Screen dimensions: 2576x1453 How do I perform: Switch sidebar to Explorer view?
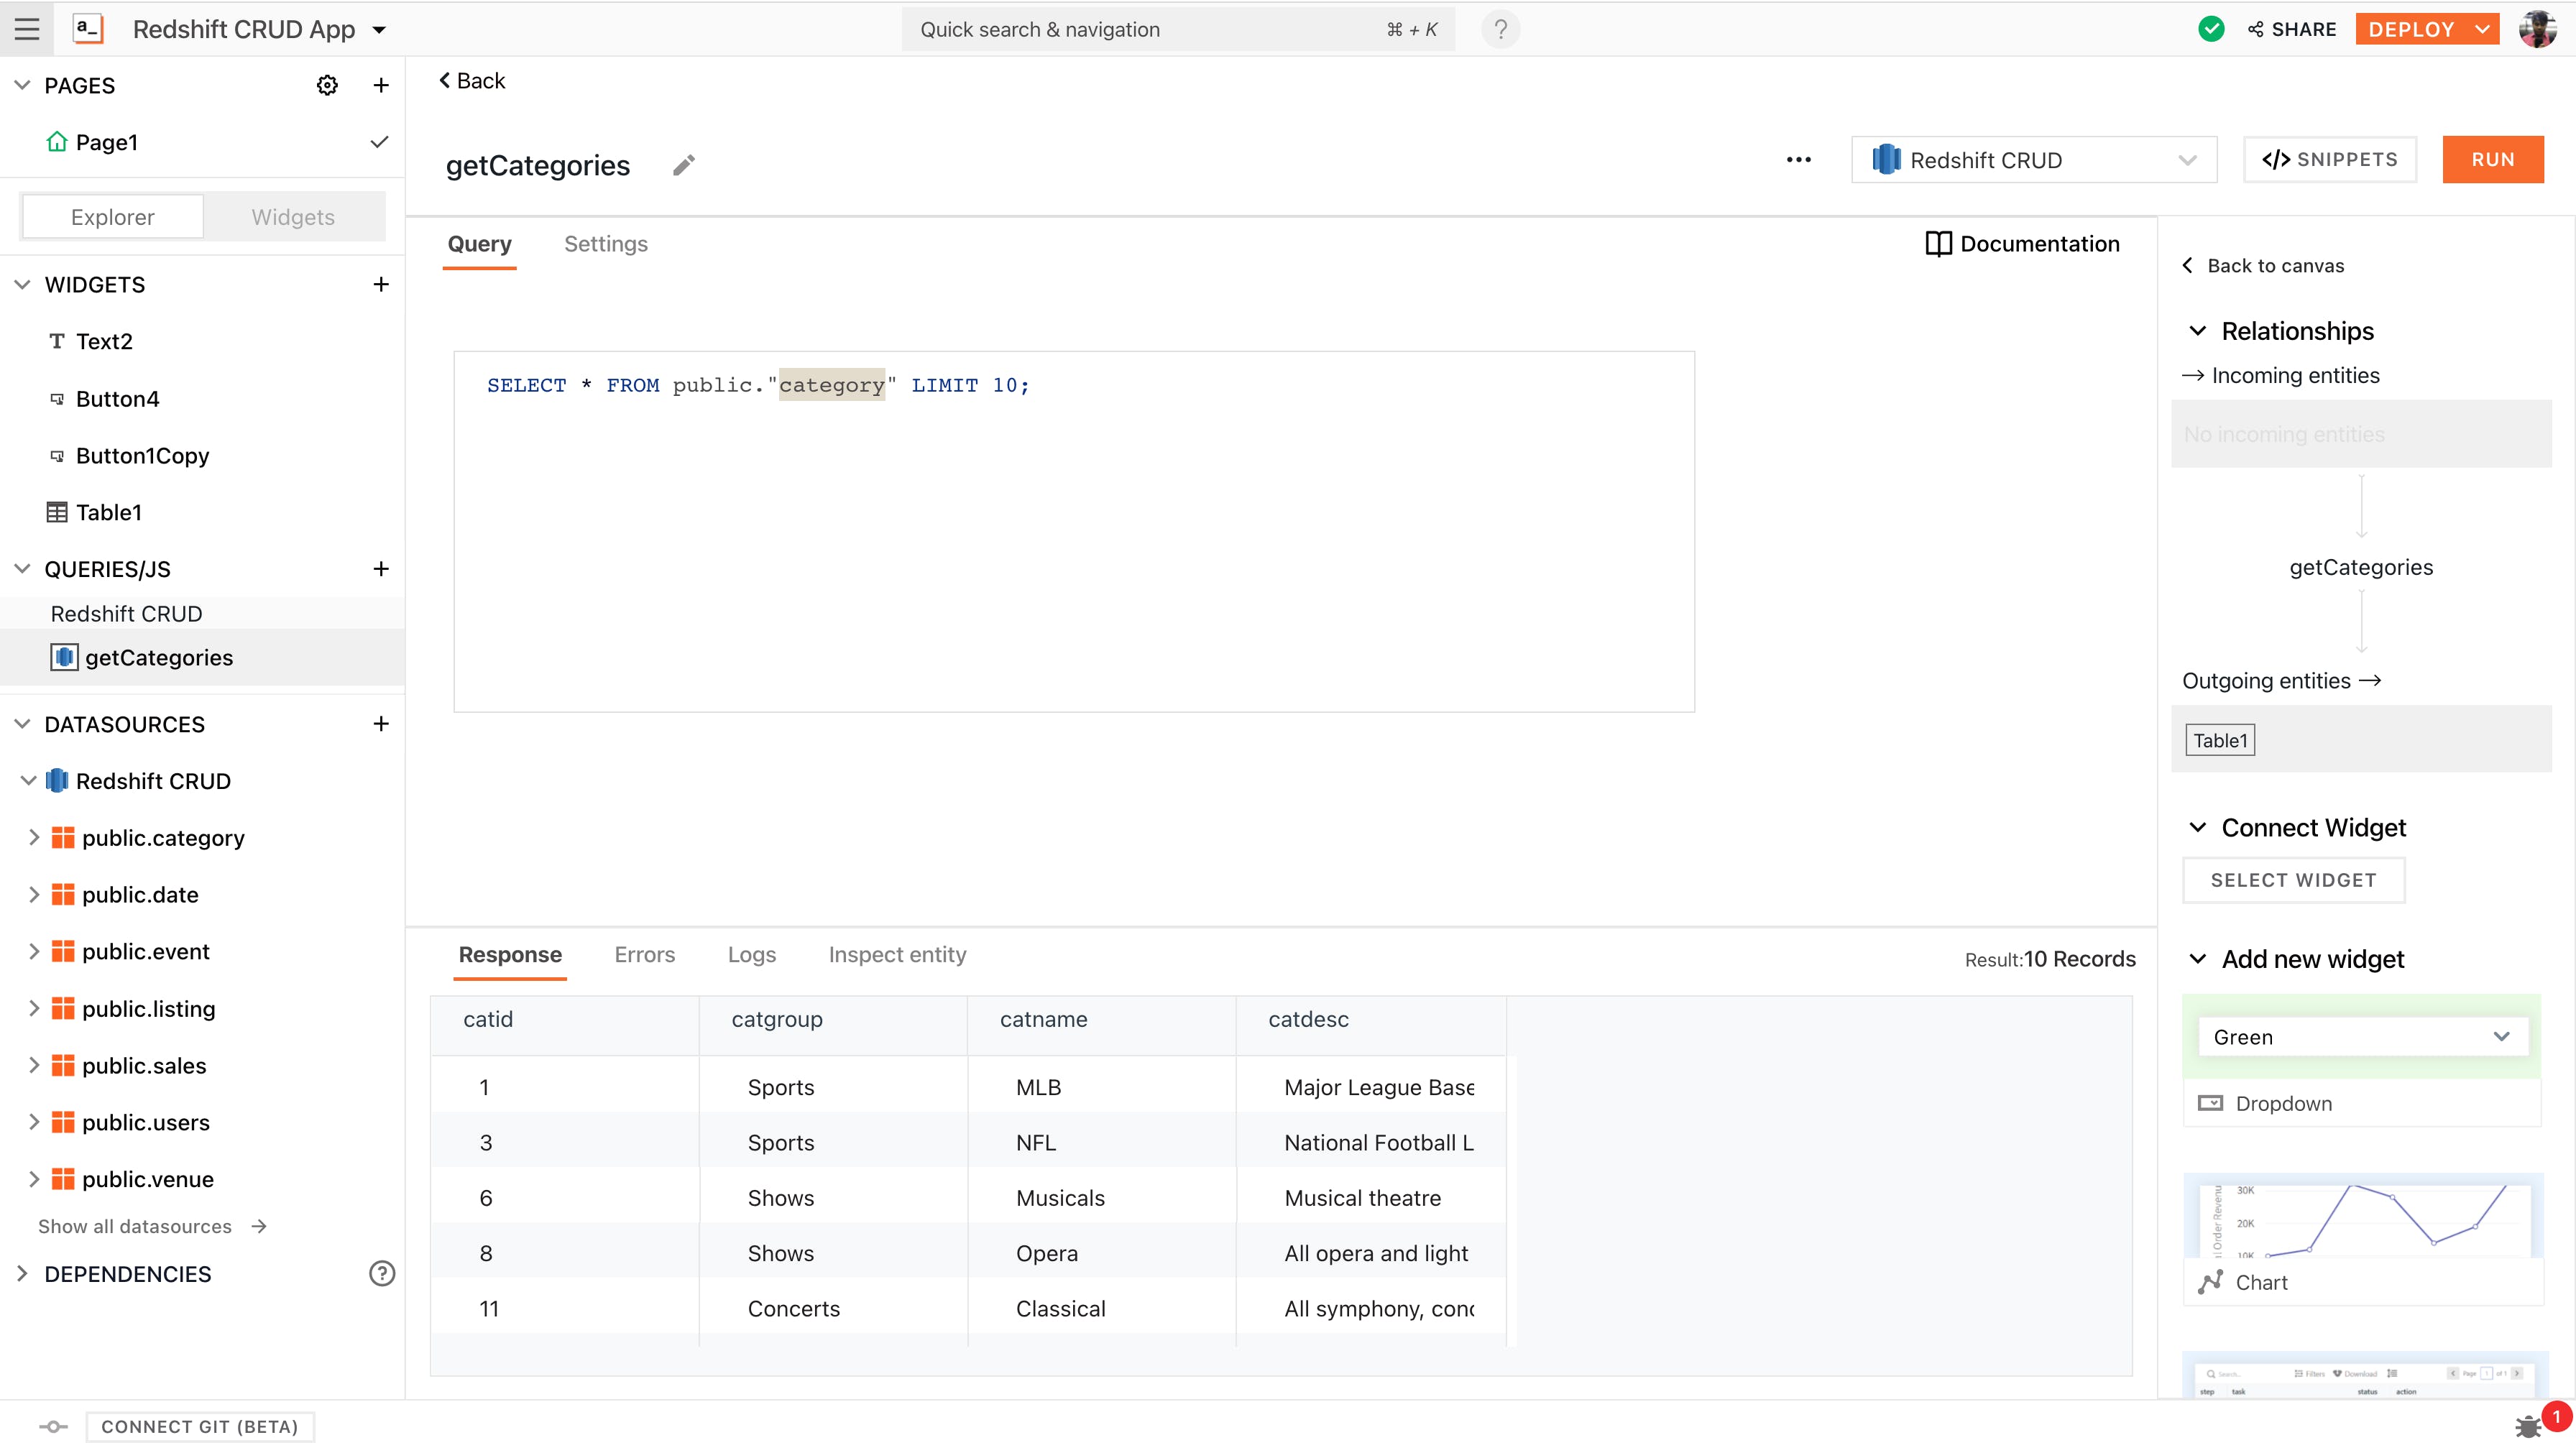[112, 217]
